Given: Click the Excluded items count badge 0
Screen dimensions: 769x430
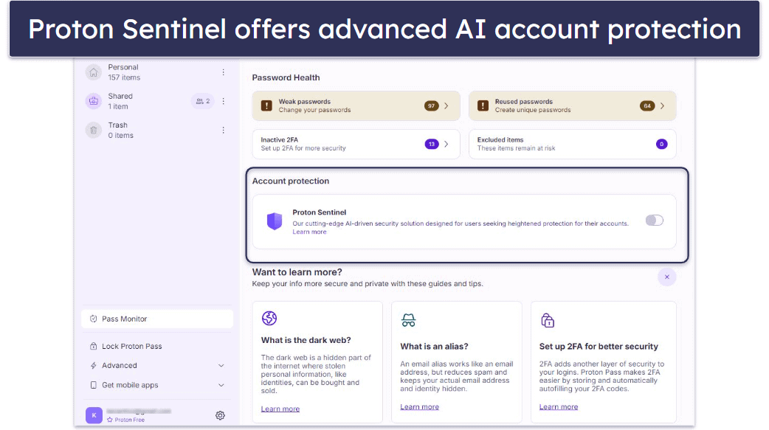Looking at the screenshot, I should (661, 144).
